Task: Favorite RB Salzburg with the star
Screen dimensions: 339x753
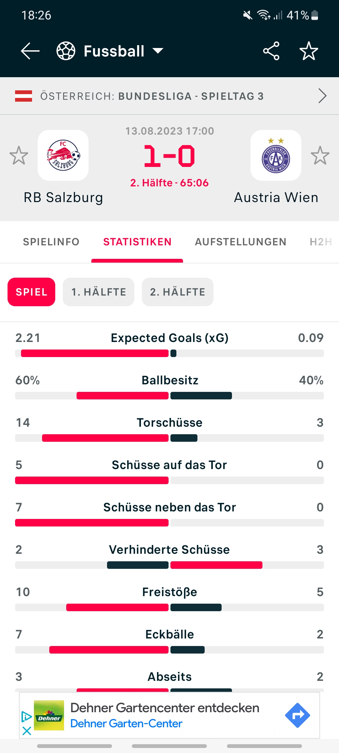Action: pos(19,155)
